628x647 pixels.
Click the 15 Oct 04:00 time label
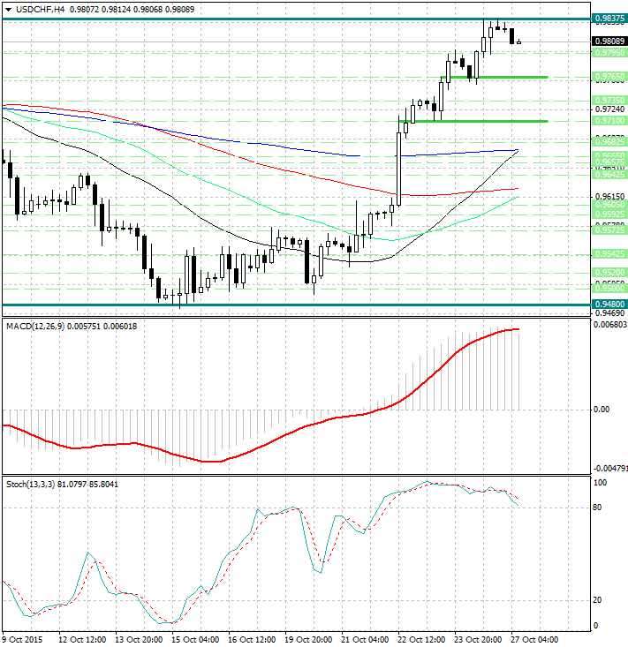pos(195,640)
